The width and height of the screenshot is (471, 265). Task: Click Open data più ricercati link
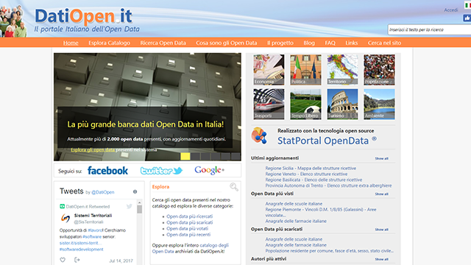click(x=190, y=216)
